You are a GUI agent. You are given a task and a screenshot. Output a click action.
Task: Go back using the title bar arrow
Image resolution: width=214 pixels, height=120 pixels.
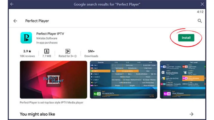pos(12,4)
